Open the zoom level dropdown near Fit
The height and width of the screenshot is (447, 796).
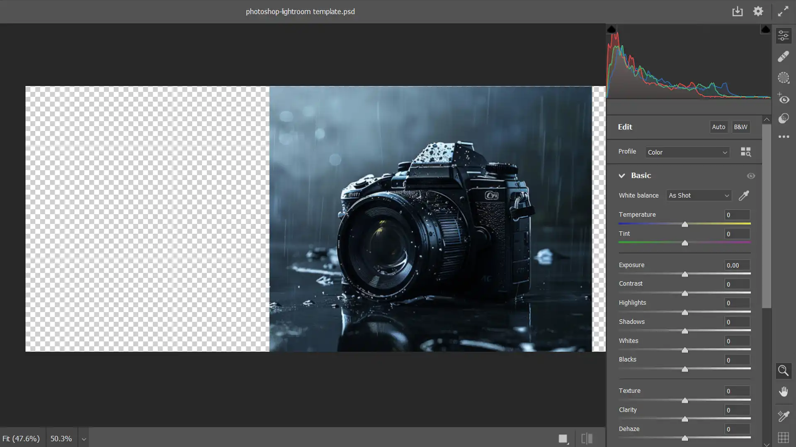pyautogui.click(x=83, y=438)
